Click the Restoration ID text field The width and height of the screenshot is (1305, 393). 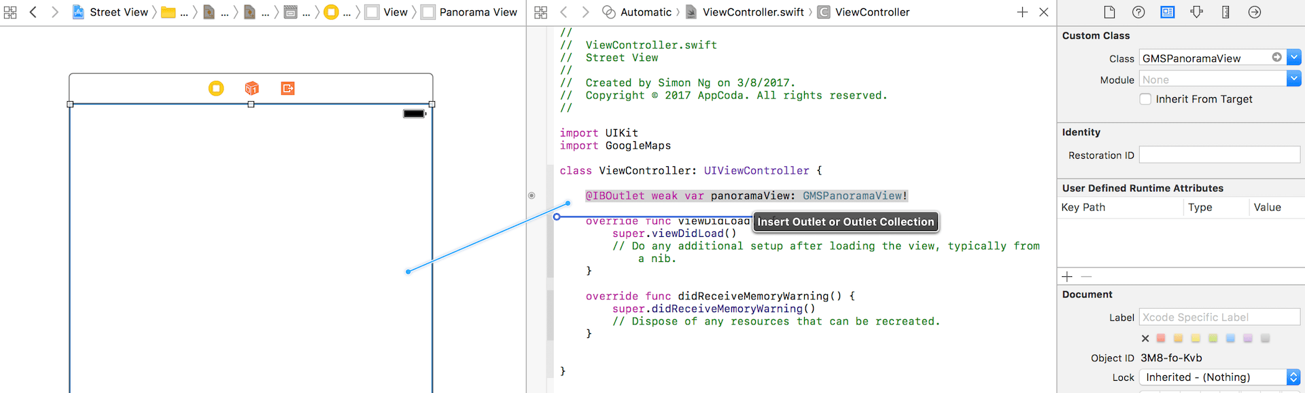click(1219, 155)
